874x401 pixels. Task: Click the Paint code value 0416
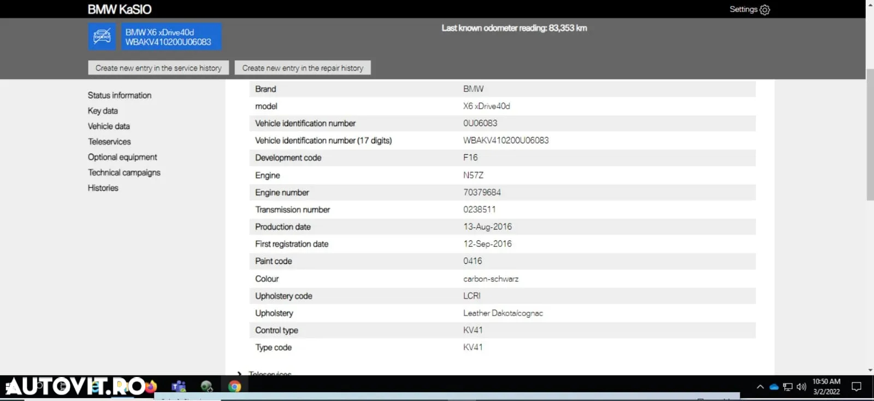[473, 261]
